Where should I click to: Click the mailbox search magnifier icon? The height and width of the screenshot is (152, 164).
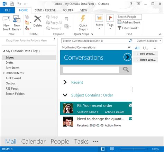pyautogui.click(x=130, y=41)
